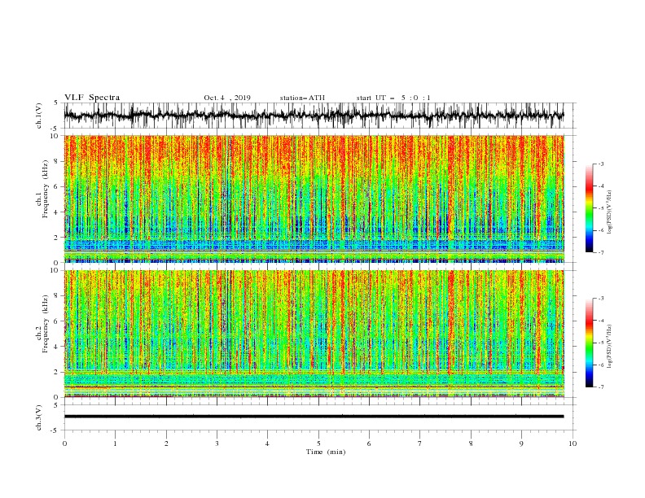645x498 pixels.
Task: Click the lower PSD color scale bar
Action: [x=589, y=343]
